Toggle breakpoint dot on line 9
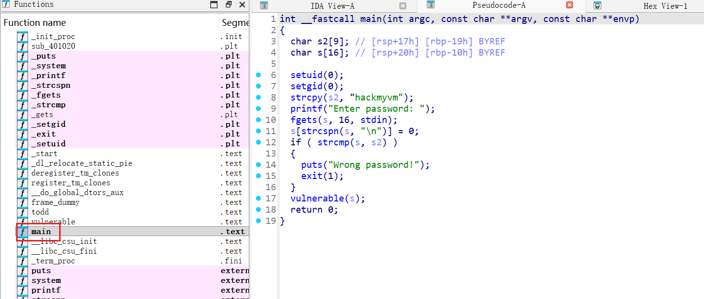 tap(258, 109)
